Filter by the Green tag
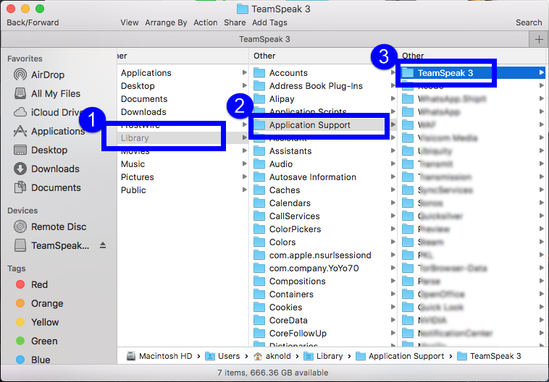Viewport: 549px width, 382px height. click(x=36, y=341)
